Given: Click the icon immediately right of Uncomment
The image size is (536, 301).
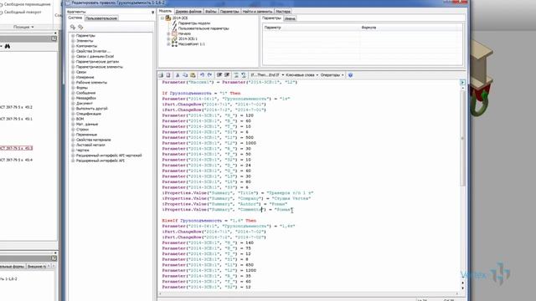Looking at the screenshot, I should pyautogui.click(x=236, y=75).
